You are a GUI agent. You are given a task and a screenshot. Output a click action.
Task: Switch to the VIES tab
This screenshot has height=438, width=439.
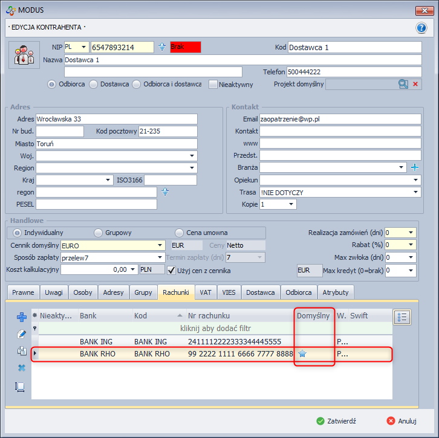[229, 292]
